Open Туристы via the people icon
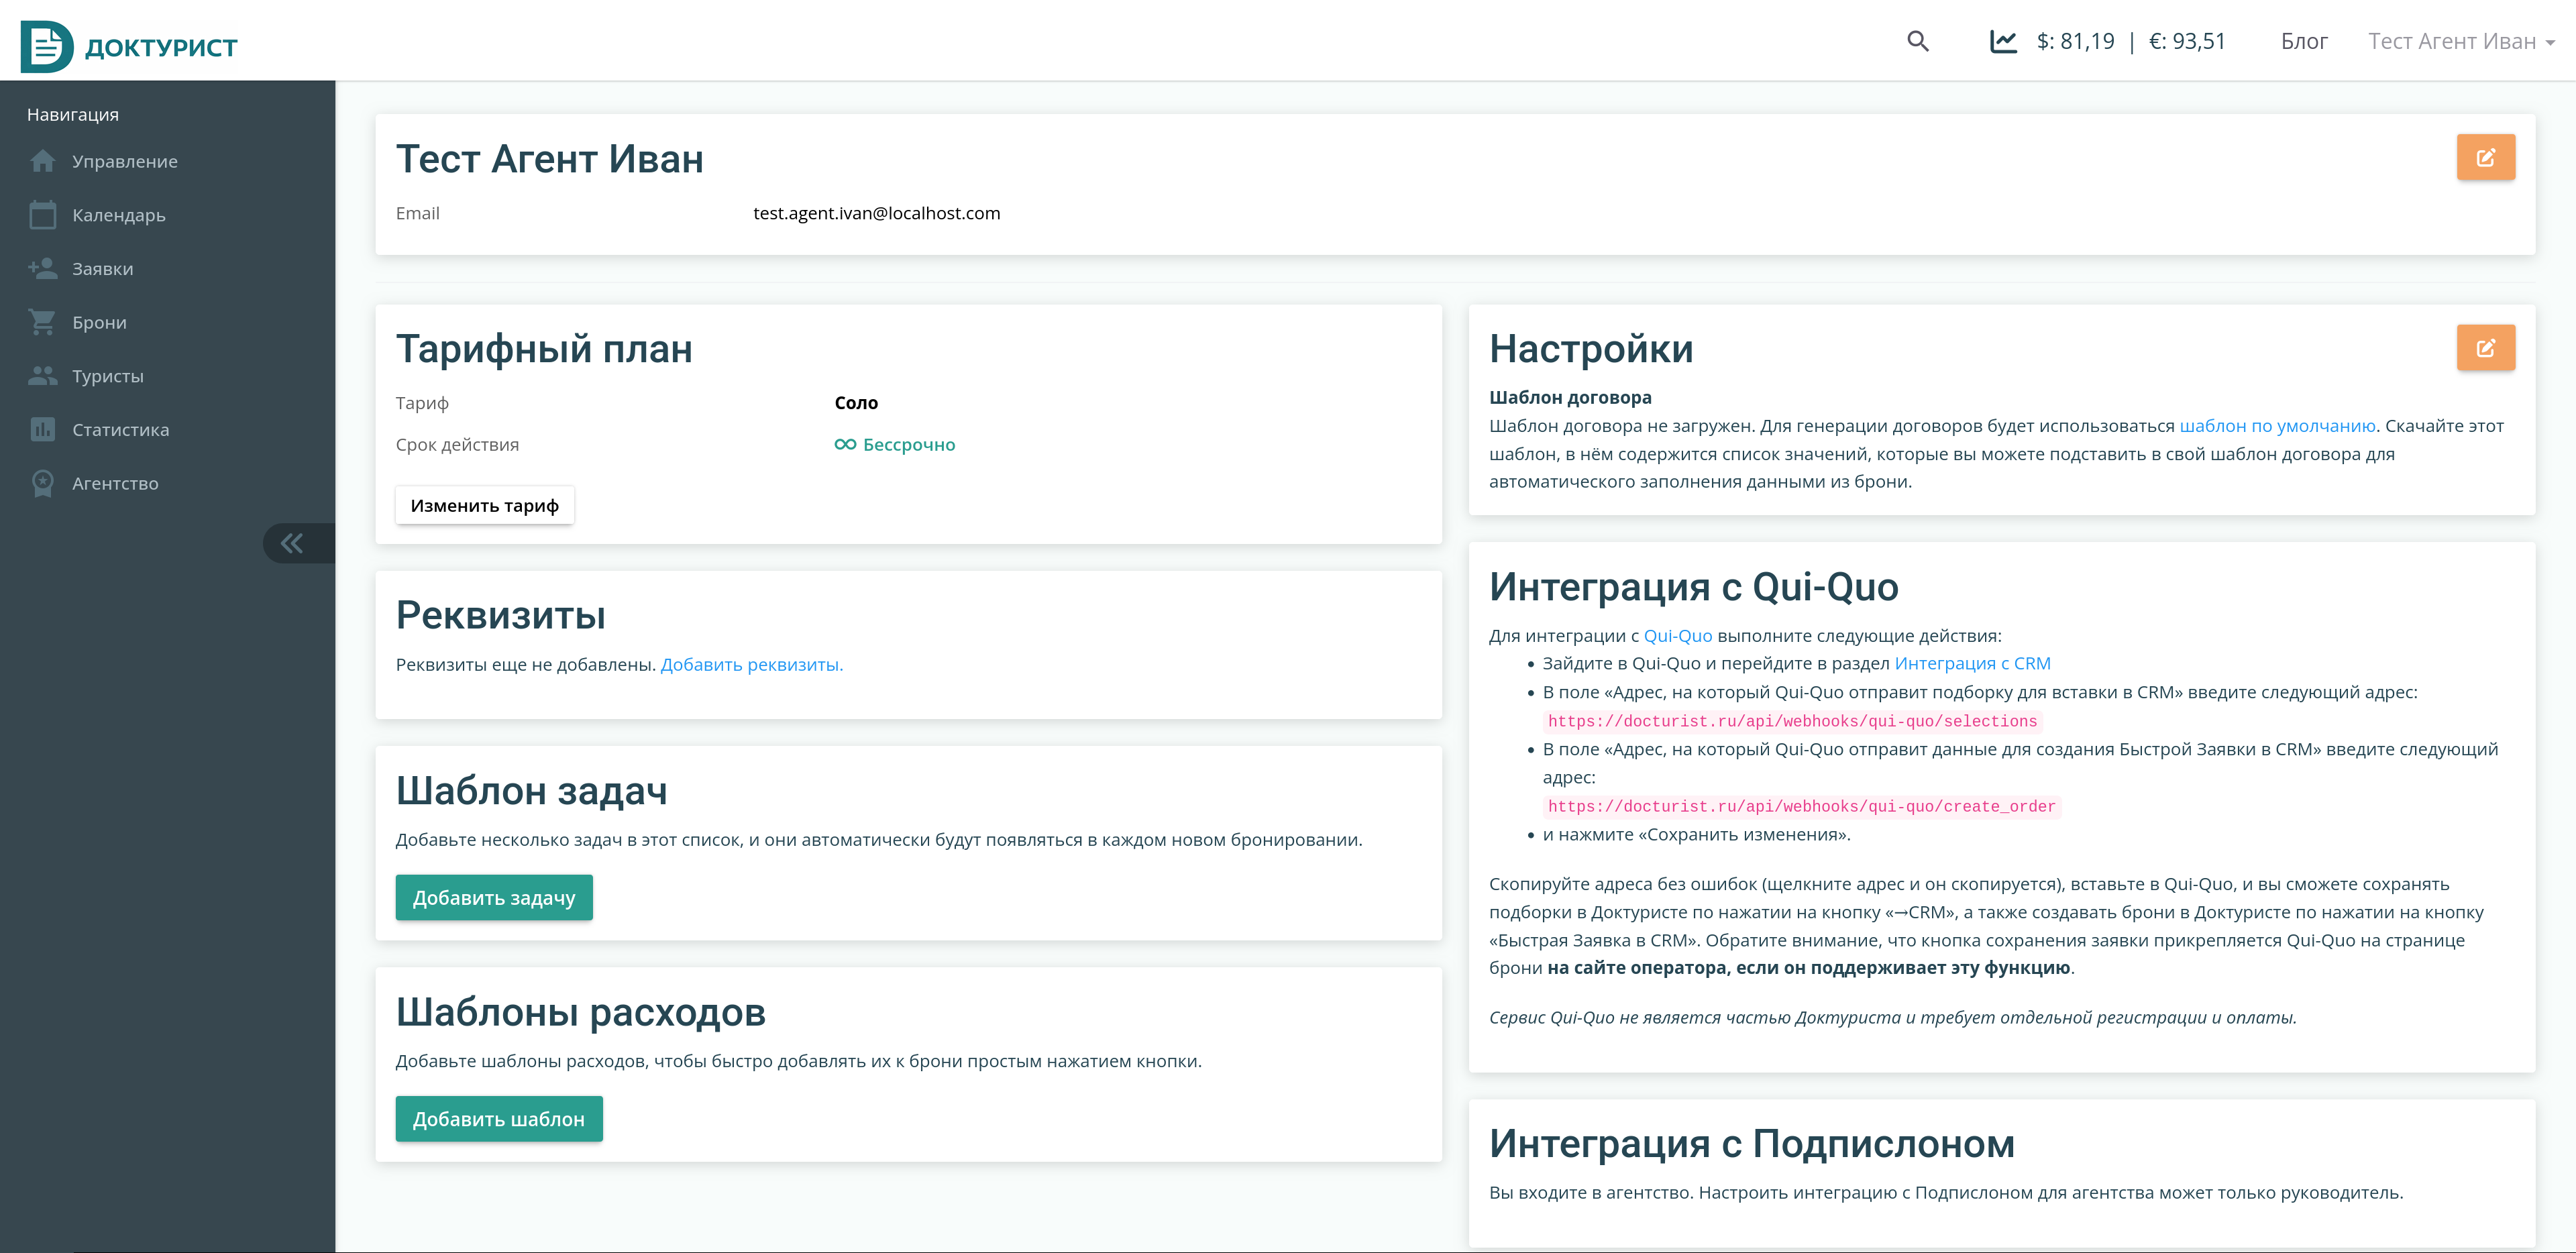The image size is (2576, 1253). tap(42, 376)
